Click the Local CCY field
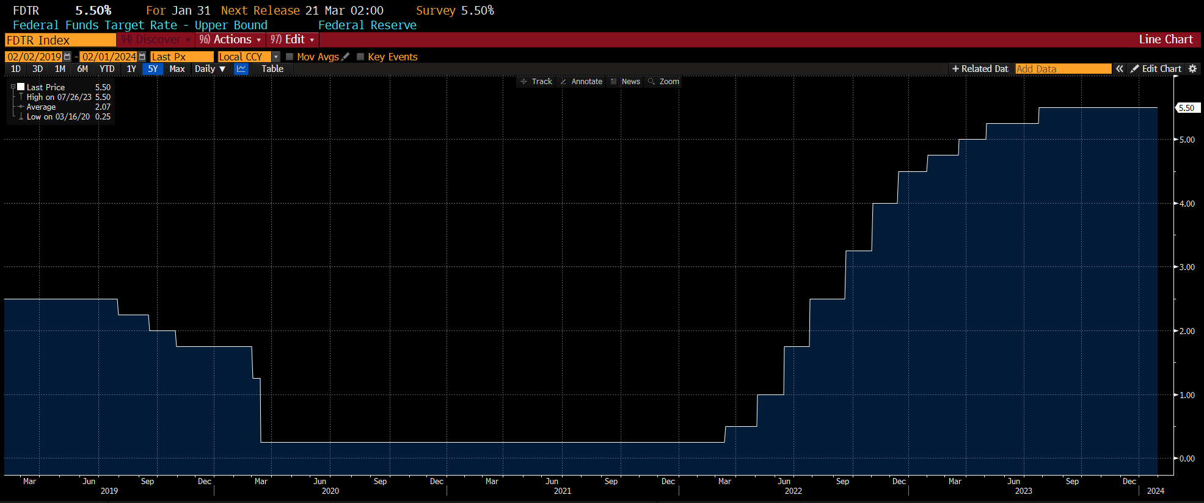Image resolution: width=1204 pixels, height=503 pixels. pyautogui.click(x=245, y=57)
